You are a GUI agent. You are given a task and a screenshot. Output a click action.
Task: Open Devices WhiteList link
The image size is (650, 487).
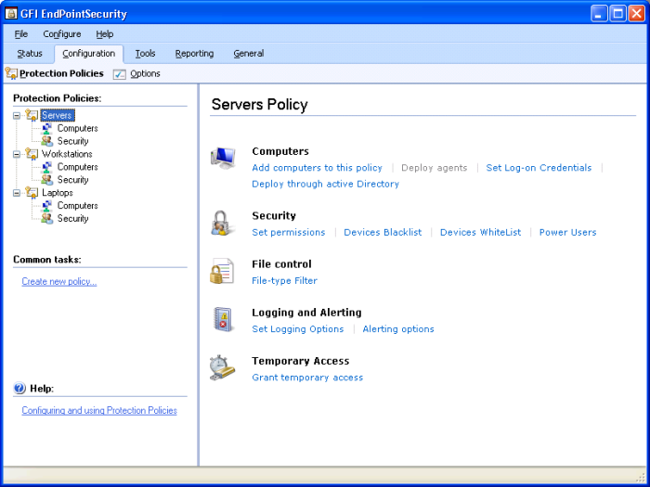tap(480, 232)
